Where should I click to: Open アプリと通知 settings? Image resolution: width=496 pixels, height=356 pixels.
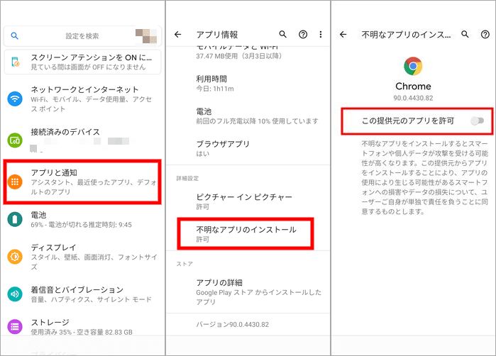(82, 182)
